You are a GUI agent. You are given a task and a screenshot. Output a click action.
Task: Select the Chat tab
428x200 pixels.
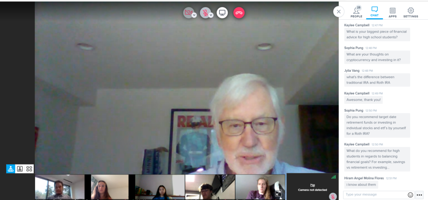pos(374,12)
